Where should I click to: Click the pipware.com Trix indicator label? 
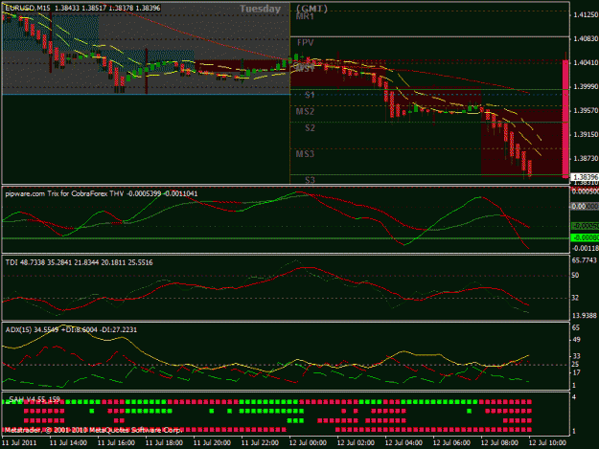[102, 193]
